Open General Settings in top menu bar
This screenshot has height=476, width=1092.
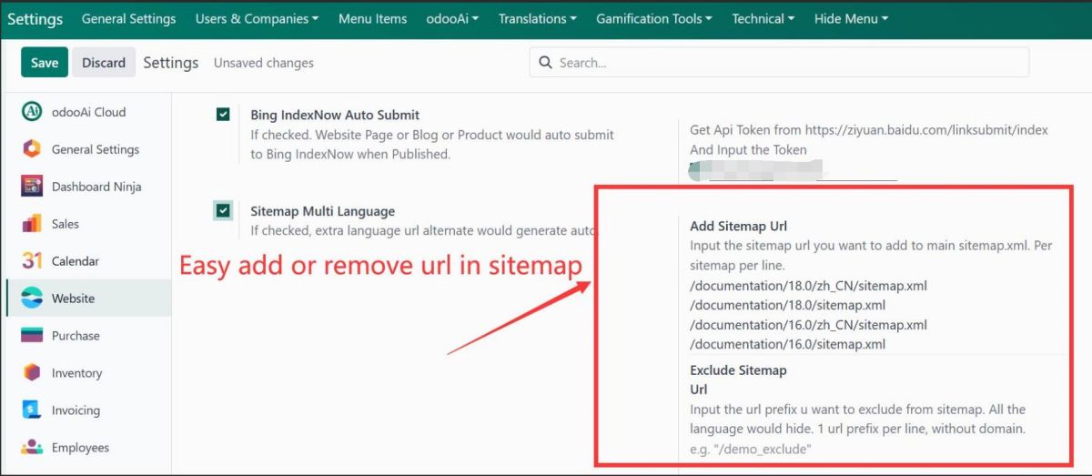(128, 18)
